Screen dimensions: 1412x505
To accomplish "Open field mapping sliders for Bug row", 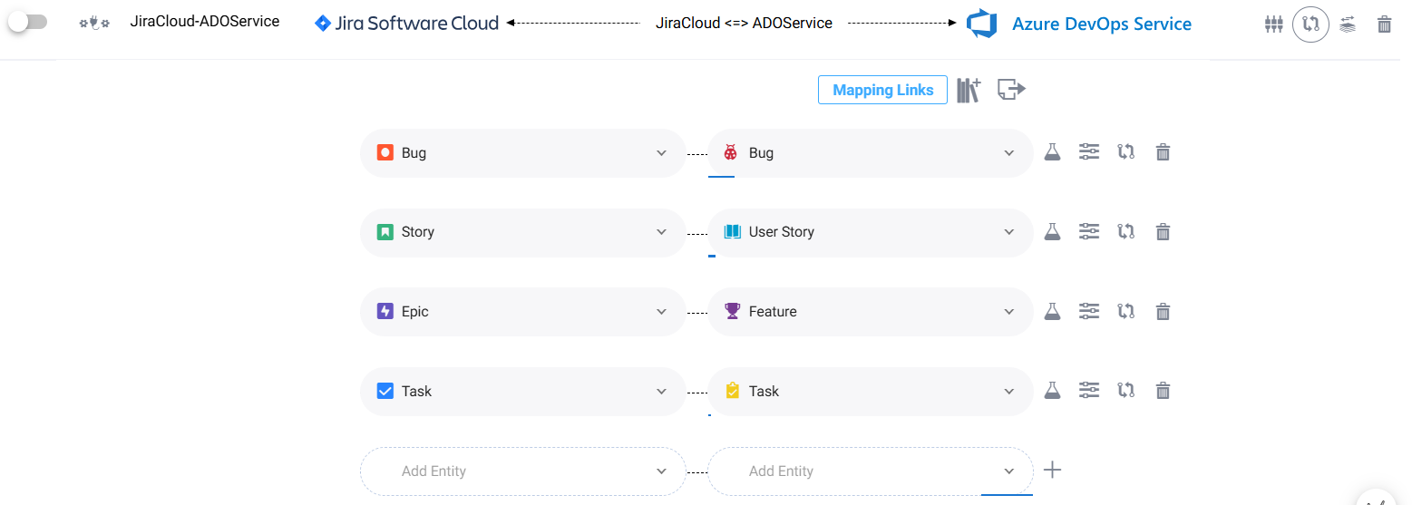I will 1089,152.
